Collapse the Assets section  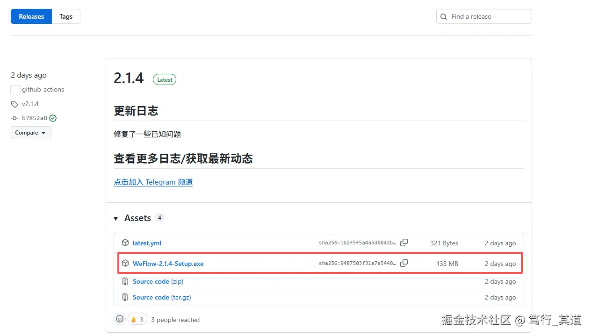[x=116, y=218]
